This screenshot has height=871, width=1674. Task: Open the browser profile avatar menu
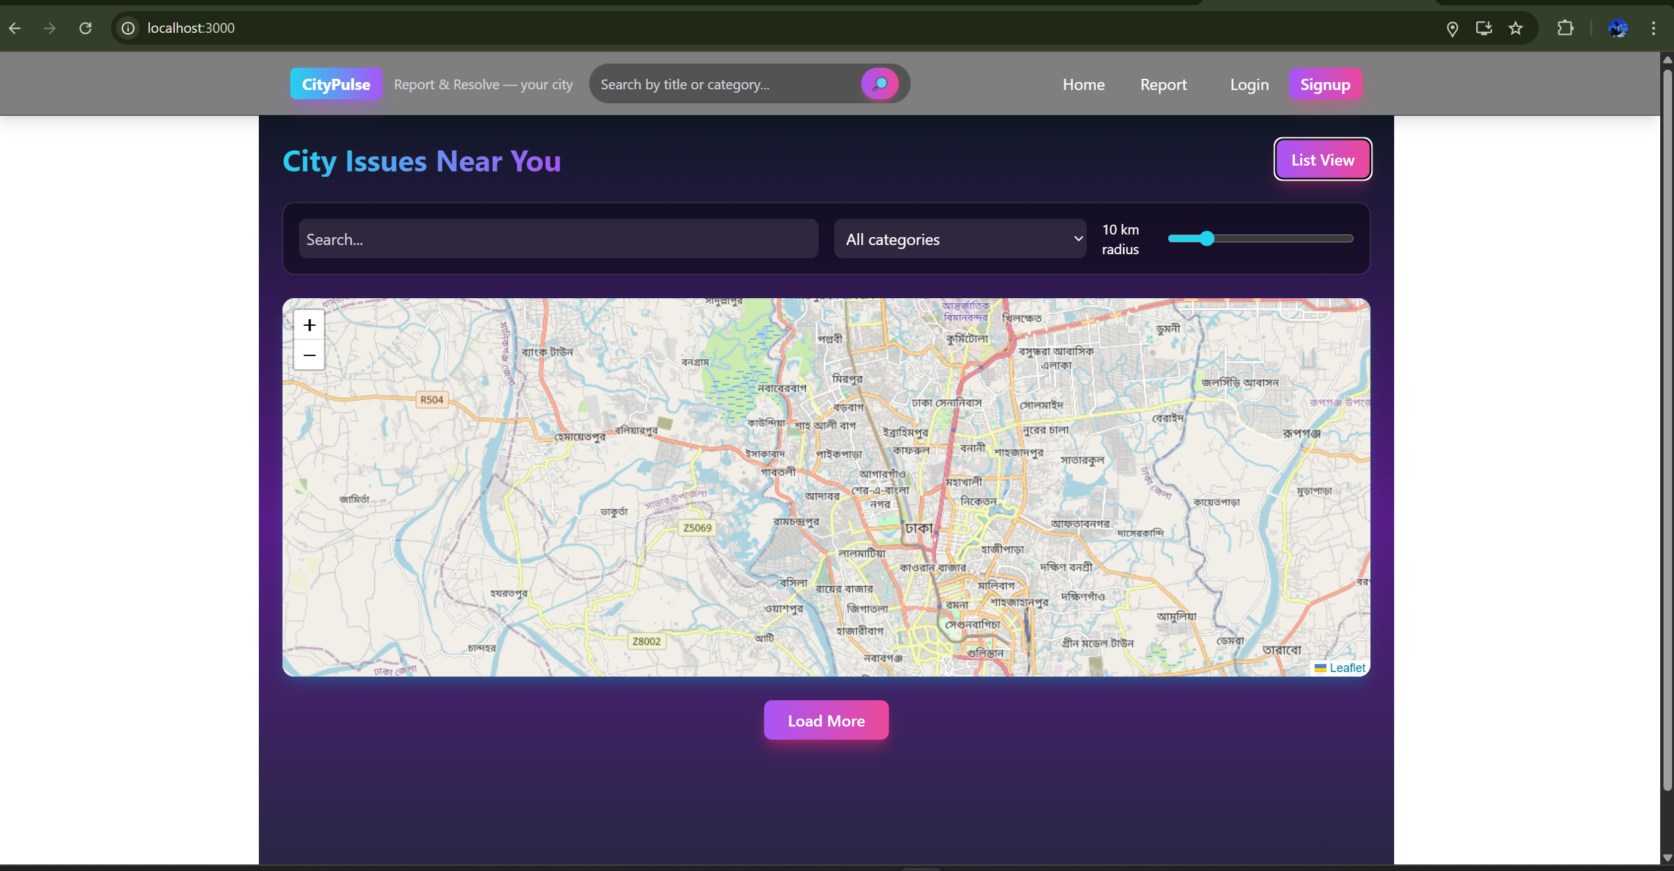(x=1617, y=28)
